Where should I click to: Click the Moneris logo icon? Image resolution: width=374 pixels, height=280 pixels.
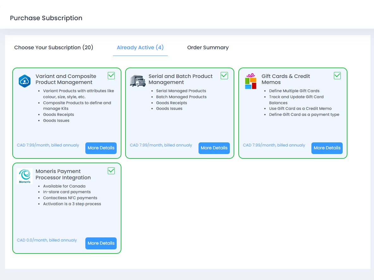(24, 176)
